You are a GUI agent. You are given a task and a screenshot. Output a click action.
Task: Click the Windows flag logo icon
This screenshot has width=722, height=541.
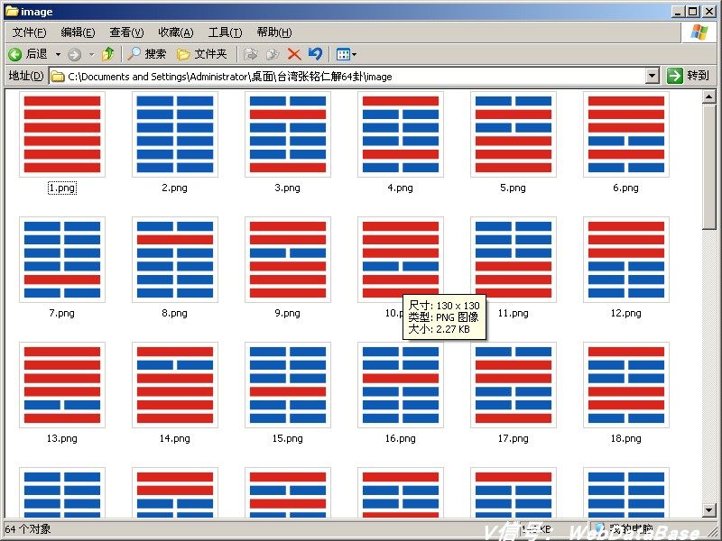(699, 32)
